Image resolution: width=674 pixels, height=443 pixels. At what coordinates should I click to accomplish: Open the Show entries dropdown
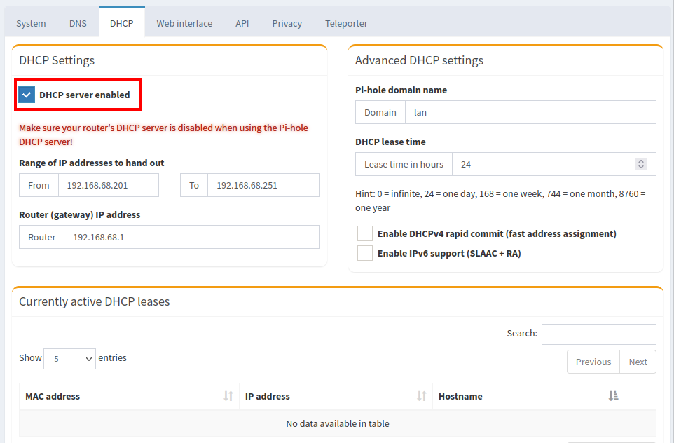click(69, 358)
